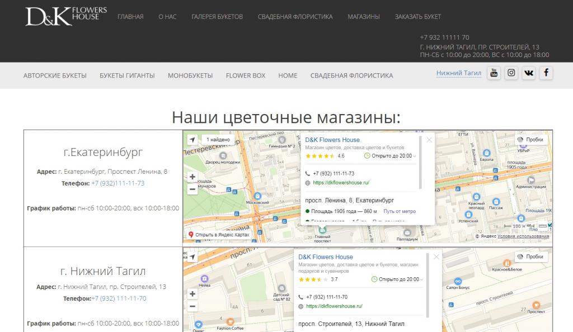
Task: Click Ekaterinburg phone link +7 (932)111-11-73
Action: pos(118,183)
